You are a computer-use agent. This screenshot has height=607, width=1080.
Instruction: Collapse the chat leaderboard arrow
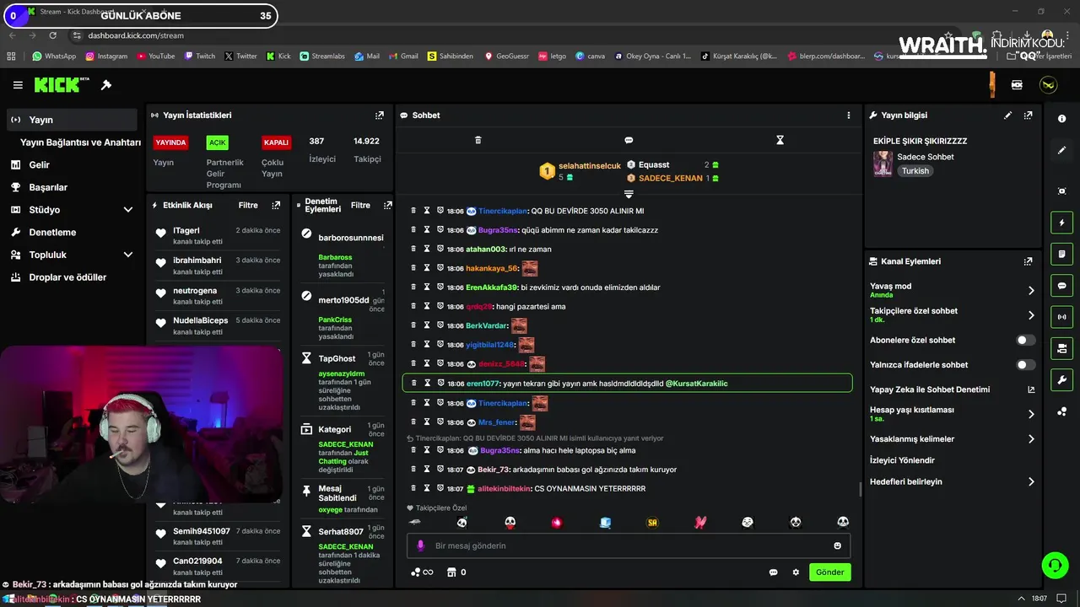point(629,194)
